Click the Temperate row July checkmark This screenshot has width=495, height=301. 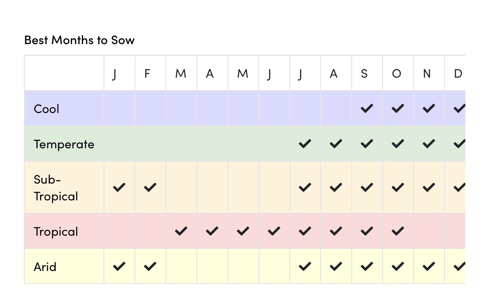[x=304, y=143]
